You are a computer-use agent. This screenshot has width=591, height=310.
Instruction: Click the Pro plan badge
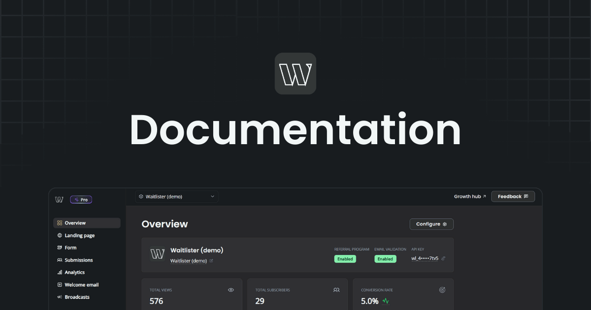(x=81, y=200)
